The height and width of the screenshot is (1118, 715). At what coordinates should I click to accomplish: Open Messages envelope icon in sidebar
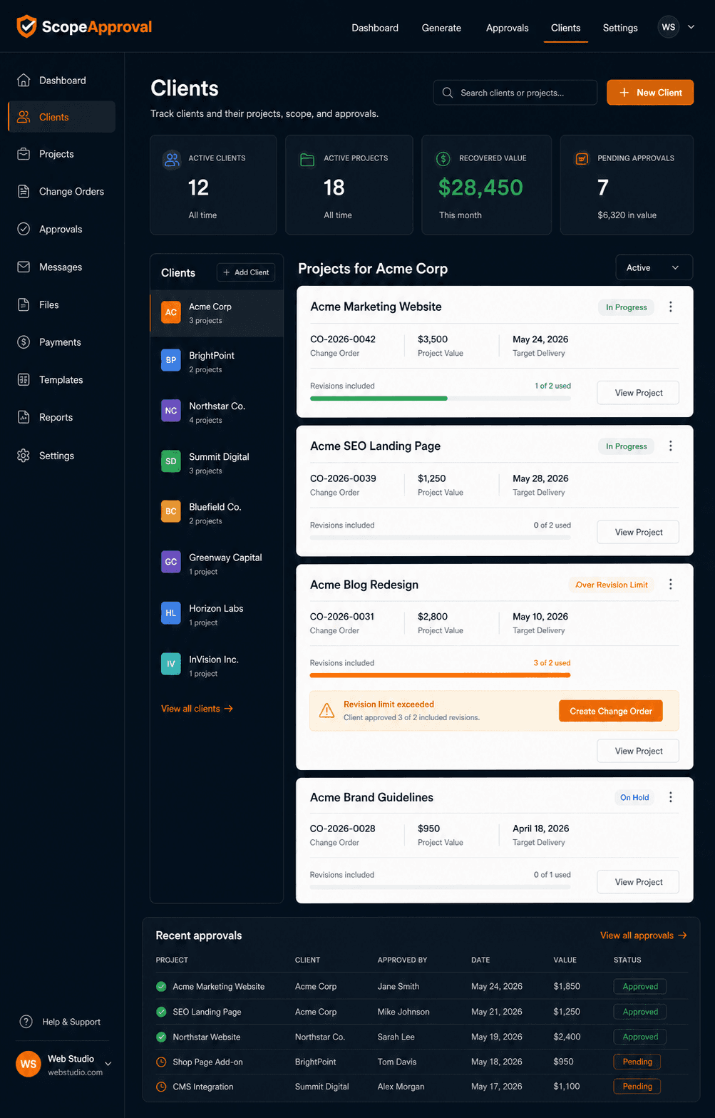tap(24, 267)
